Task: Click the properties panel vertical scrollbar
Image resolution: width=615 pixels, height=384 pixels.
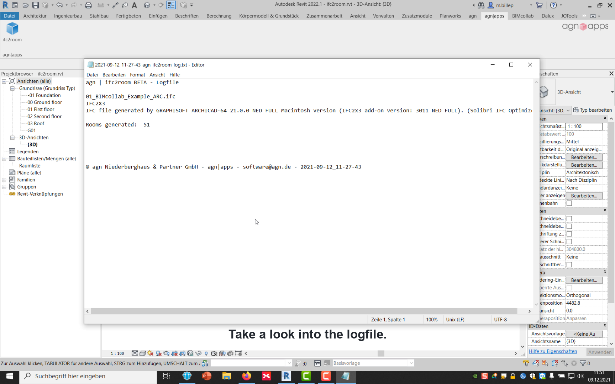Action: [x=611, y=213]
